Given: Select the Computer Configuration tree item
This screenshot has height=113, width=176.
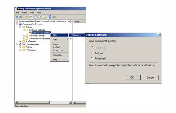Looking at the screenshot, I should [x=33, y=24].
